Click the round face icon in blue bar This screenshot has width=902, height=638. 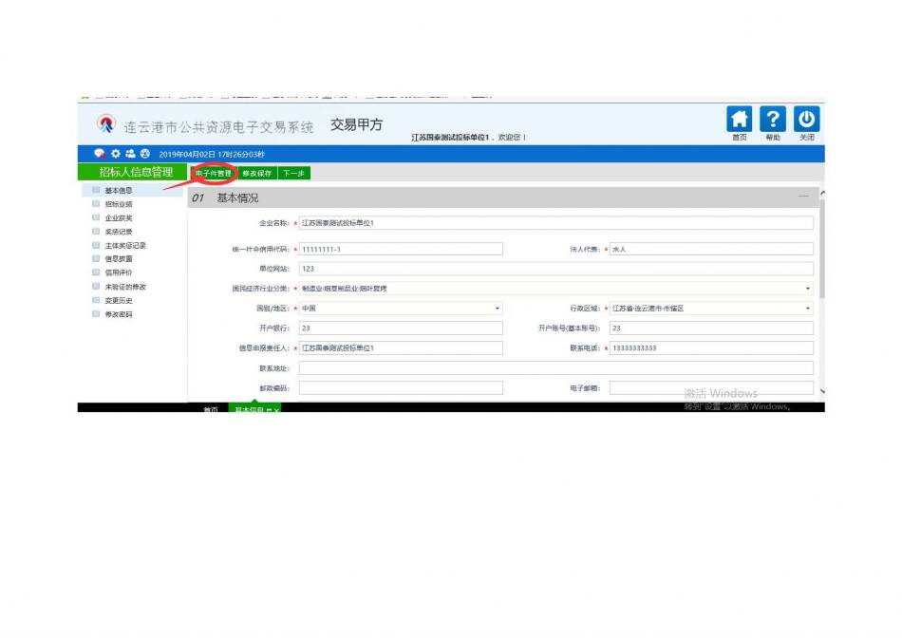coord(144,153)
